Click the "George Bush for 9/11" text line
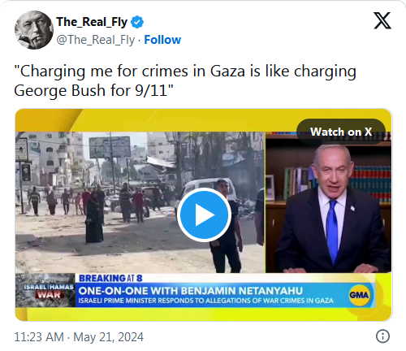Image resolution: width=406 pixels, height=351 pixels. 93,90
